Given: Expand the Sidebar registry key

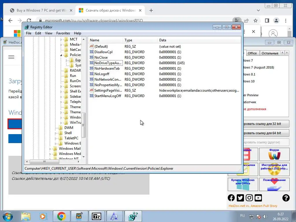Looking at the screenshot, I should 61,97.
